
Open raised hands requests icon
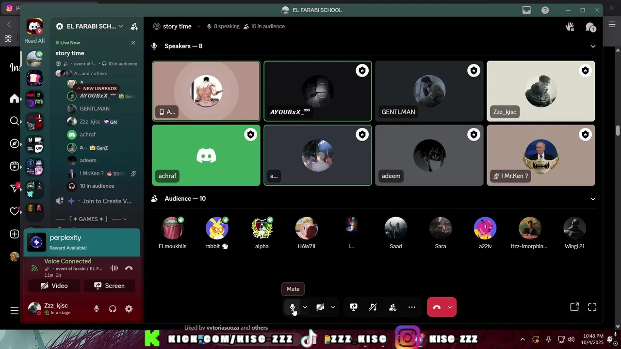pyautogui.click(x=570, y=27)
